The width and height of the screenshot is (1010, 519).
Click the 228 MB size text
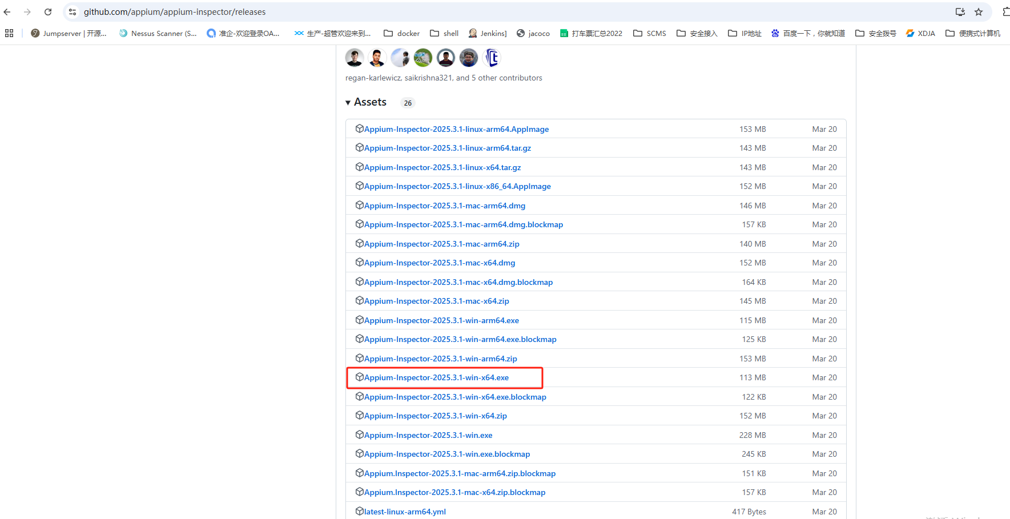753,435
